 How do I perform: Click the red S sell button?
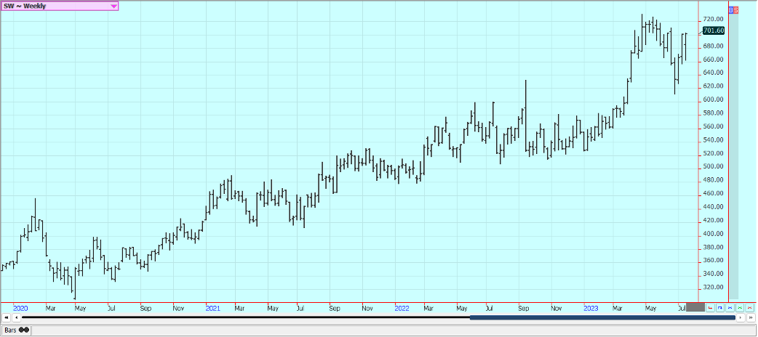735,9
